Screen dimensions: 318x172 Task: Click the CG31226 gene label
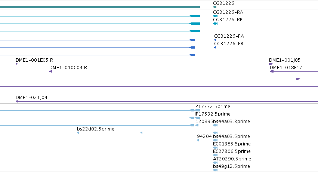coord(223,3)
